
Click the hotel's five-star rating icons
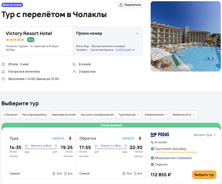15,40
